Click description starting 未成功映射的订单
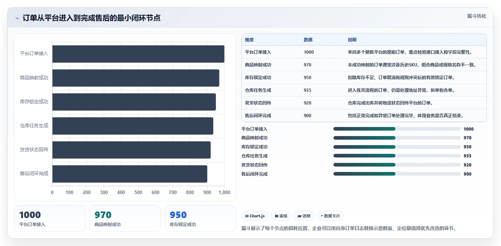 (x=412, y=65)
